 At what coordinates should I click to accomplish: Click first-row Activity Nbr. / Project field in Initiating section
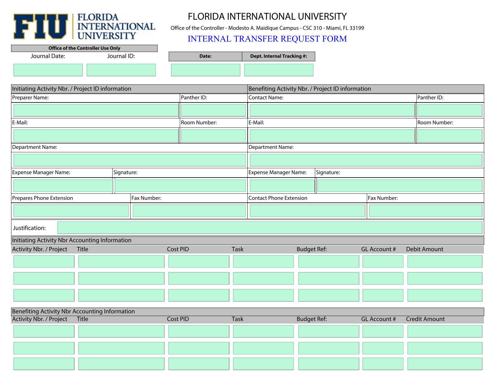(44, 261)
